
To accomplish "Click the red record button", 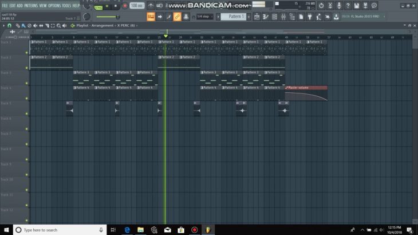I will [124, 6].
